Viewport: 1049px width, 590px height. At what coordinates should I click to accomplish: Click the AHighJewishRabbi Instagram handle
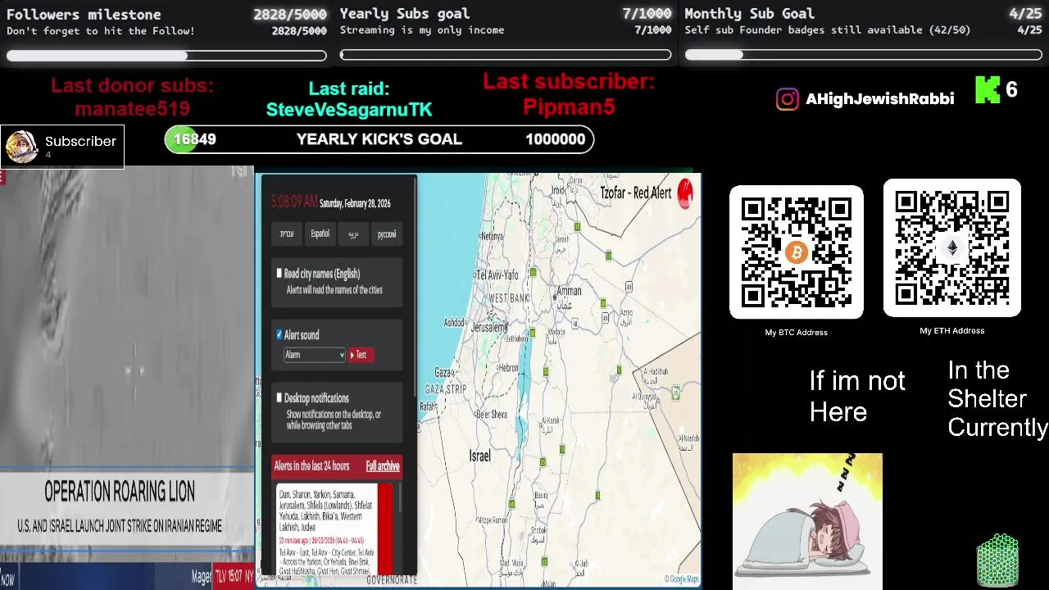(x=880, y=99)
